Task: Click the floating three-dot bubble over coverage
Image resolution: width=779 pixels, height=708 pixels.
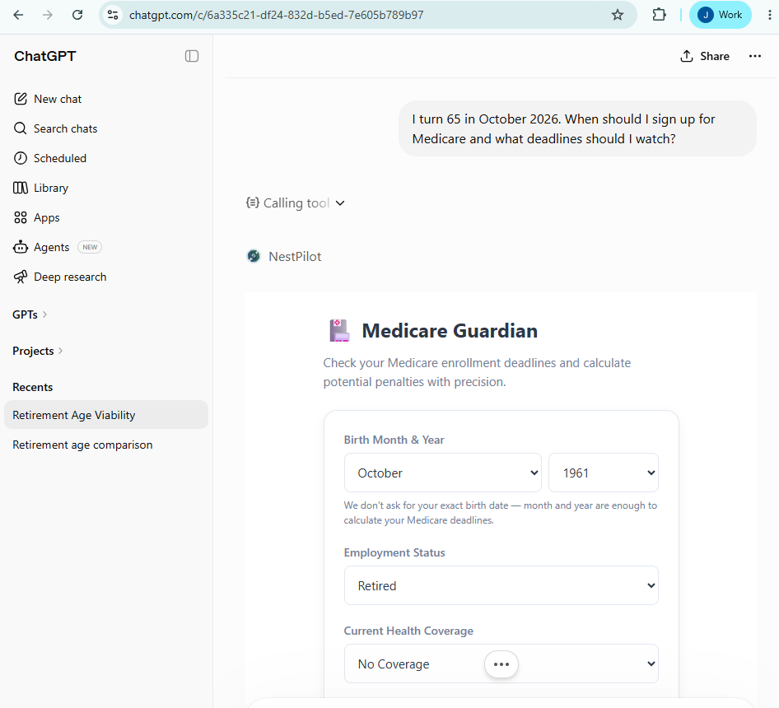Action: coord(501,664)
